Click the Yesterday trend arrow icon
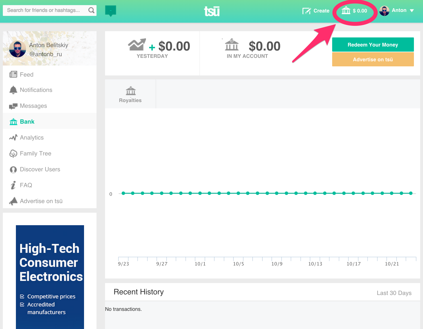Screen dimensions: 423x329 pyautogui.click(x=137, y=45)
